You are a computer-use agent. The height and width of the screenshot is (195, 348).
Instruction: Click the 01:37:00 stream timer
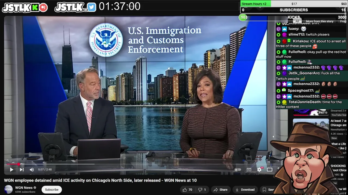119,6
